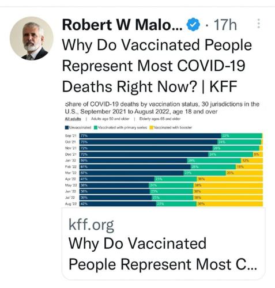Screen dimensions: 275x288
Task: Click the Dec '21 row label
Action: click(x=71, y=154)
